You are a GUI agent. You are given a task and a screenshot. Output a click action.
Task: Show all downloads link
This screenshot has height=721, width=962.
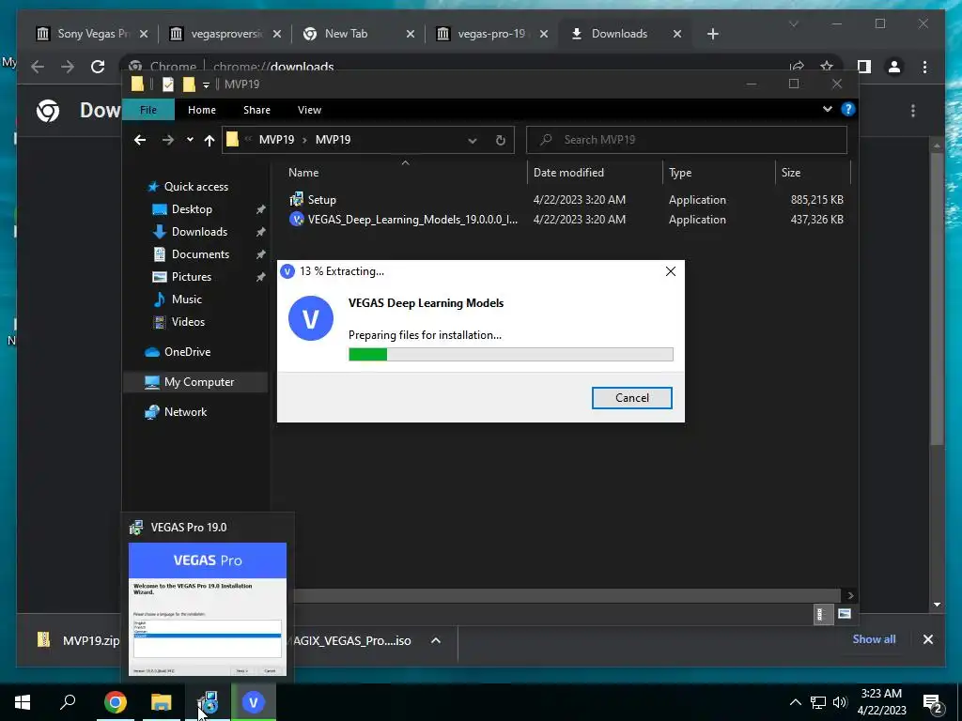[874, 639]
